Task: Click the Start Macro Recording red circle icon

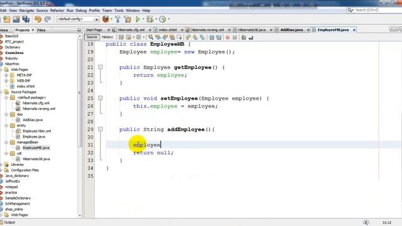Action: click(x=227, y=38)
